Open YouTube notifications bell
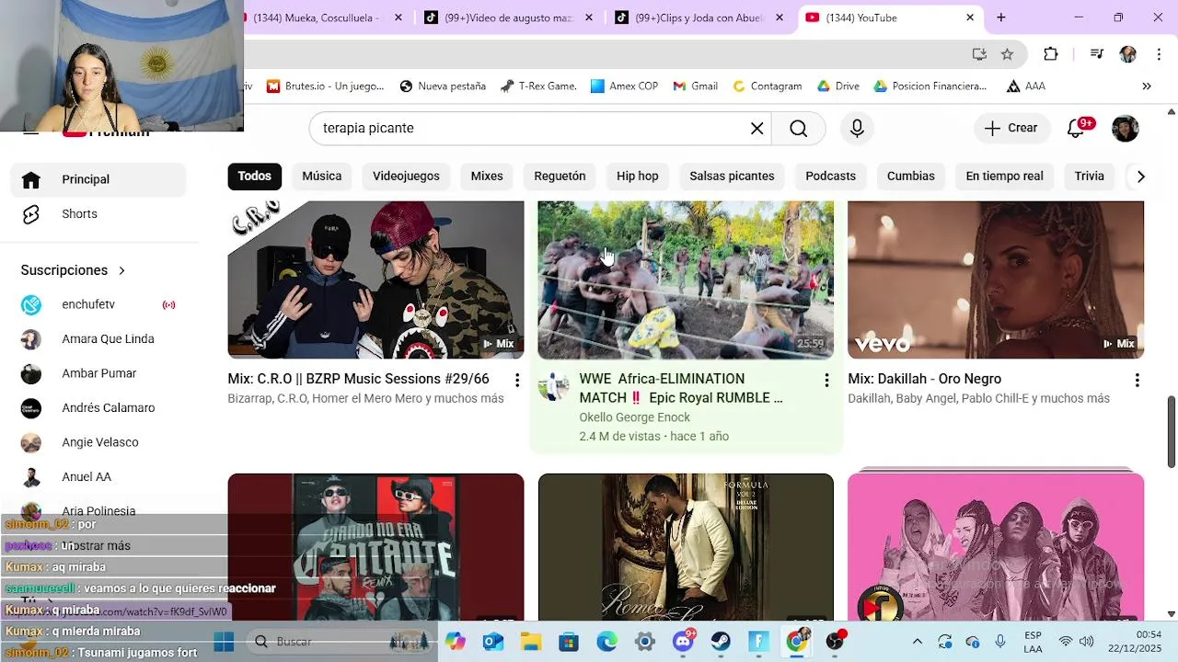 1076,129
